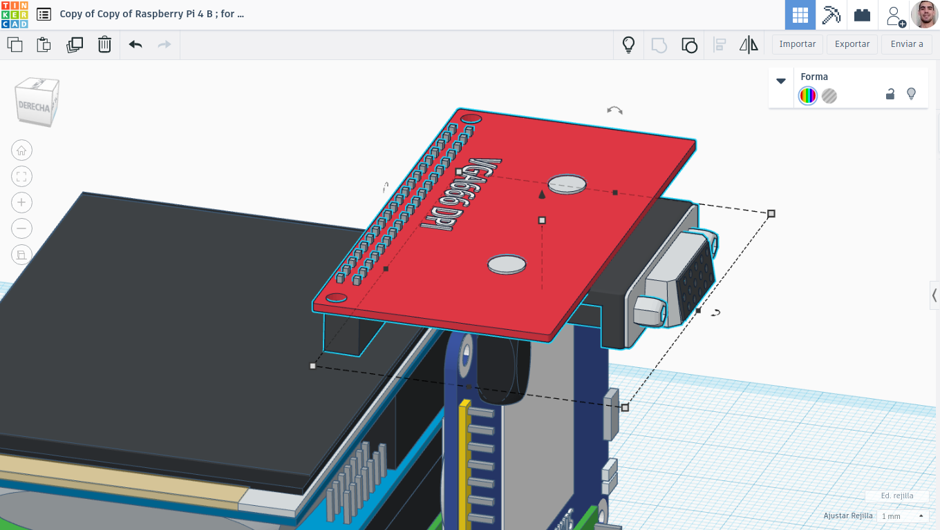Undo the last action

[x=135, y=45]
